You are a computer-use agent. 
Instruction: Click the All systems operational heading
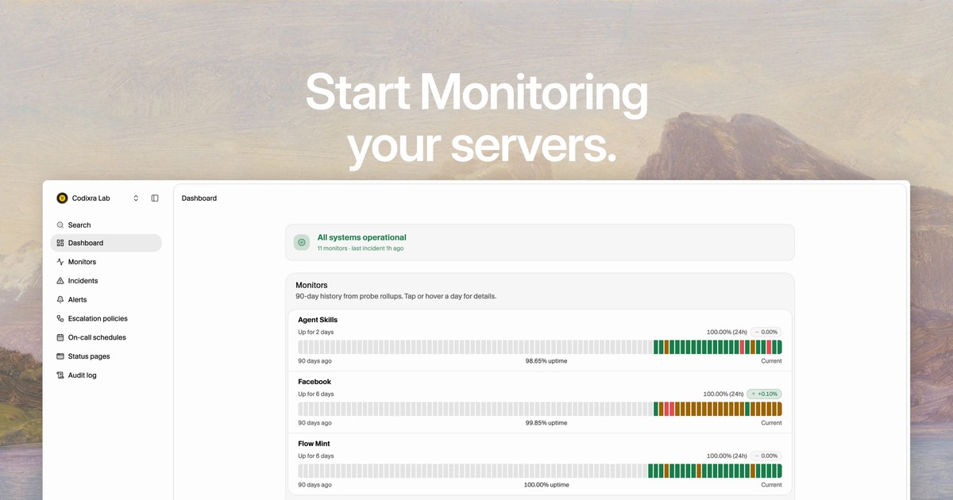pyautogui.click(x=361, y=237)
